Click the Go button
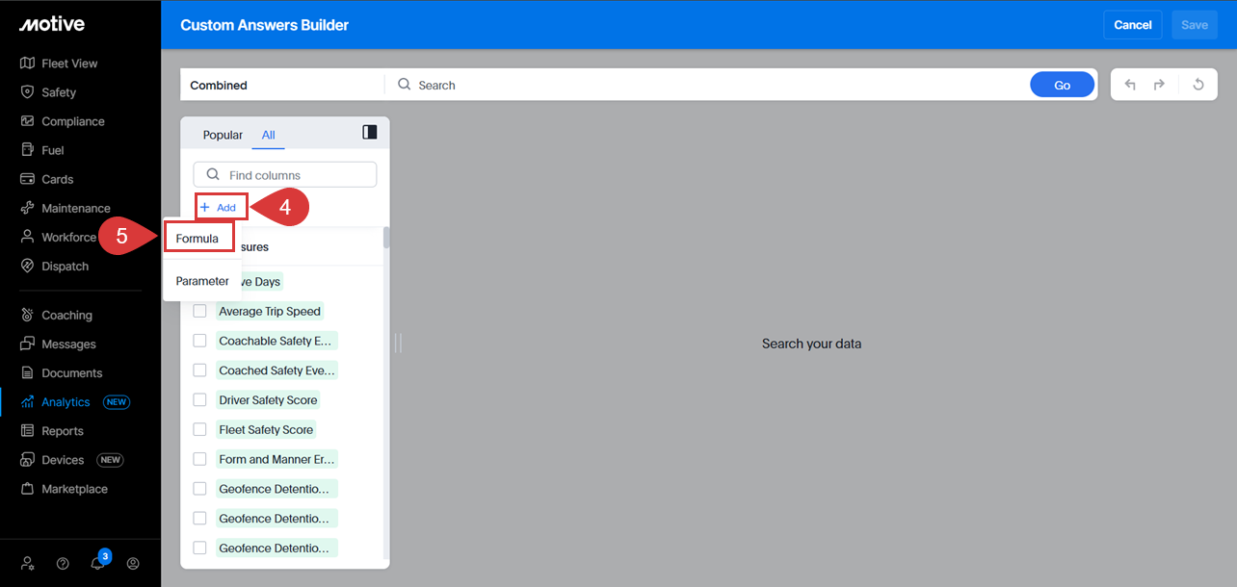Image resolution: width=1237 pixels, height=587 pixels. click(x=1062, y=85)
